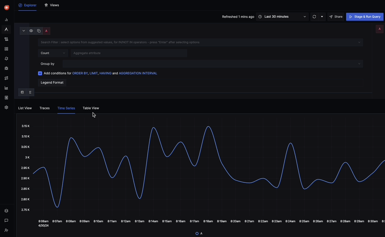
Task: Select the List View tab
Action: pyautogui.click(x=25, y=108)
